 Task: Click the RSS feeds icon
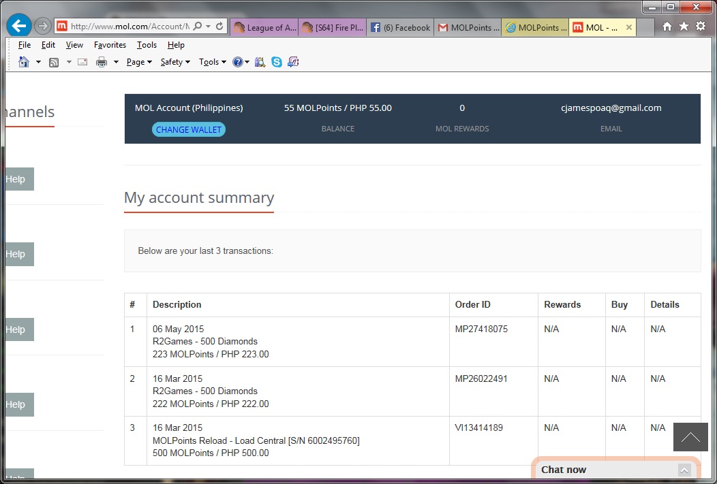[54, 62]
